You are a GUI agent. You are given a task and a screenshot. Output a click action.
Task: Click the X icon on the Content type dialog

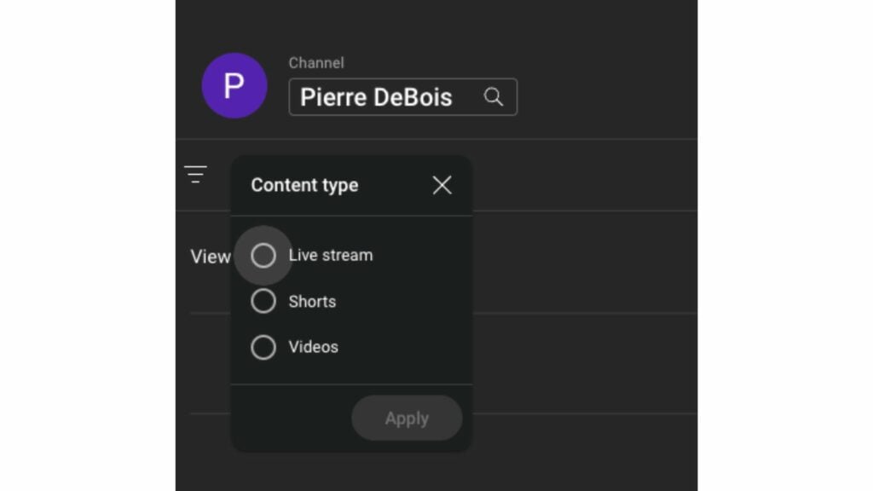[442, 185]
